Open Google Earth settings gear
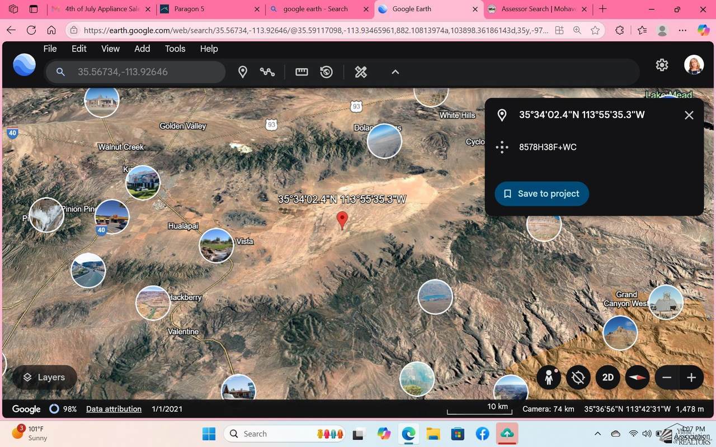Viewport: 716px width, 447px height. pos(662,65)
